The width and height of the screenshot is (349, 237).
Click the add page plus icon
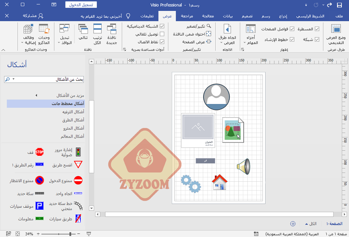pos(293,224)
